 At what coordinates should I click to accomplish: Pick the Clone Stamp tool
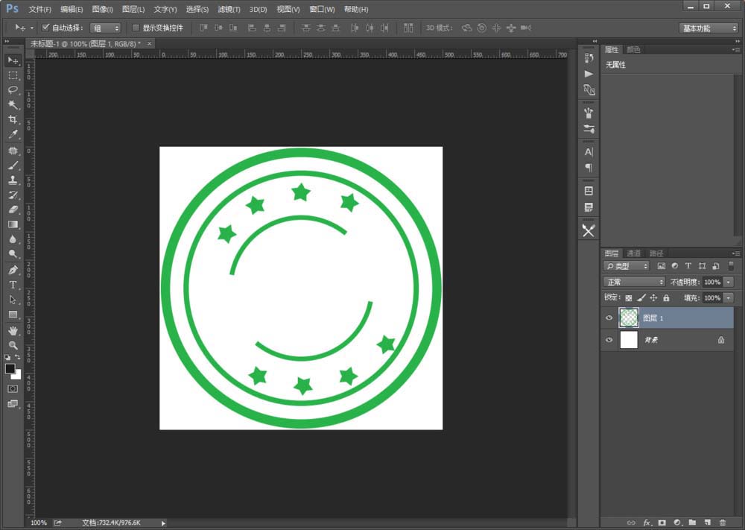pos(12,179)
